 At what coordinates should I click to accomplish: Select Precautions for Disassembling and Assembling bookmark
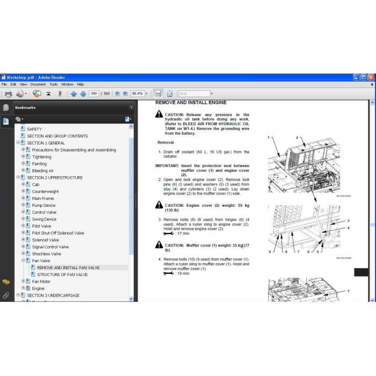(x=74, y=150)
